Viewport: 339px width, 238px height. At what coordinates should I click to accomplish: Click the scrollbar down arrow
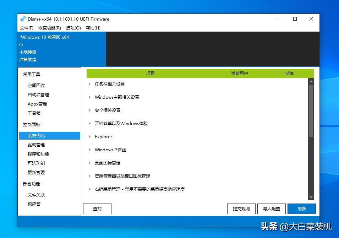click(311, 198)
